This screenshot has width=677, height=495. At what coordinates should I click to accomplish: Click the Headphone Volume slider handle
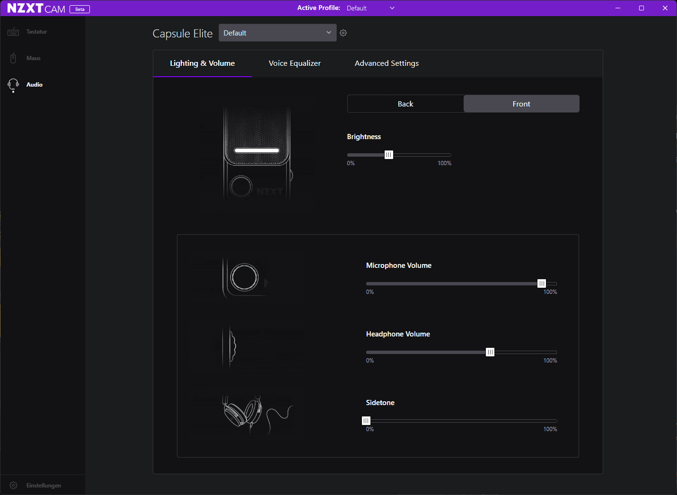pos(490,352)
